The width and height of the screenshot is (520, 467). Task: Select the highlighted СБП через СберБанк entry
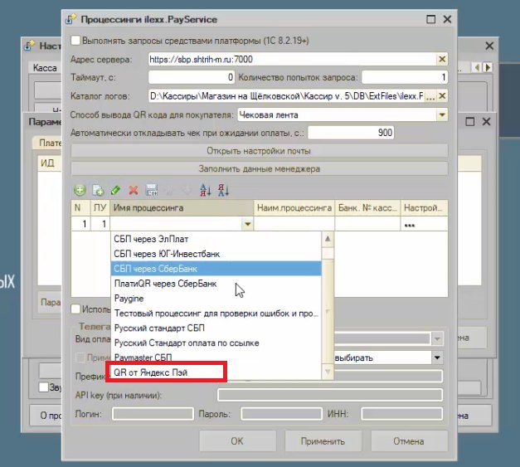[216, 268]
